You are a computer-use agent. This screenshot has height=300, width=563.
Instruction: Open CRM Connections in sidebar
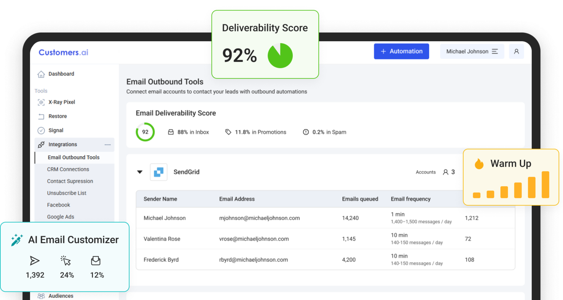pyautogui.click(x=68, y=169)
